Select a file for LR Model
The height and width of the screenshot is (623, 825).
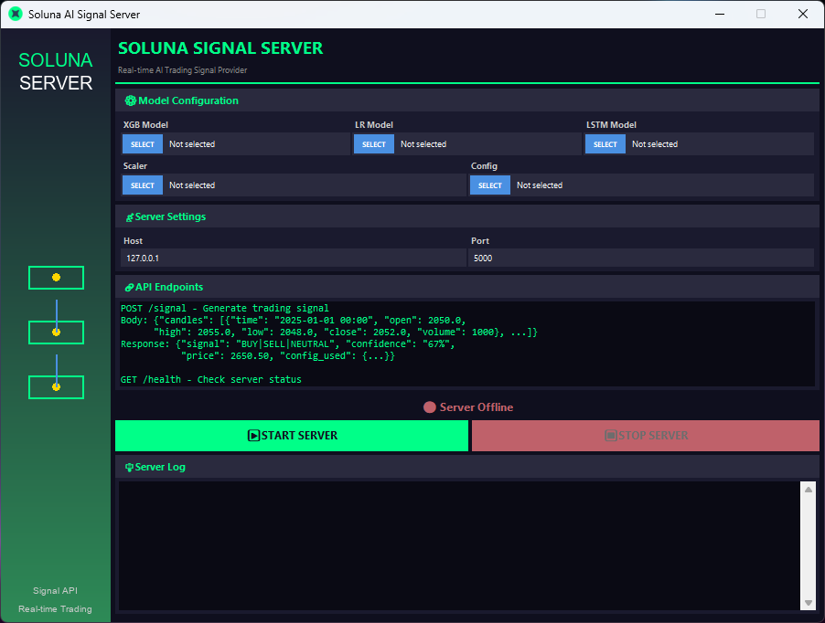[x=373, y=144]
